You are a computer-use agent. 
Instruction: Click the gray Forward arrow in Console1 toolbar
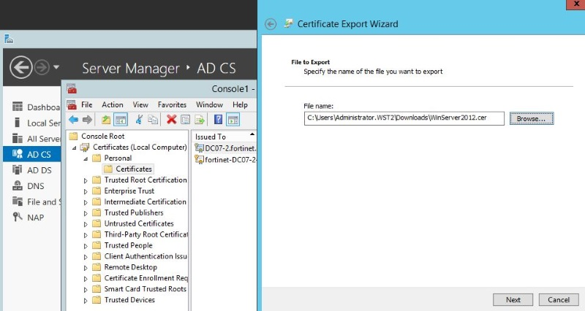coord(87,120)
